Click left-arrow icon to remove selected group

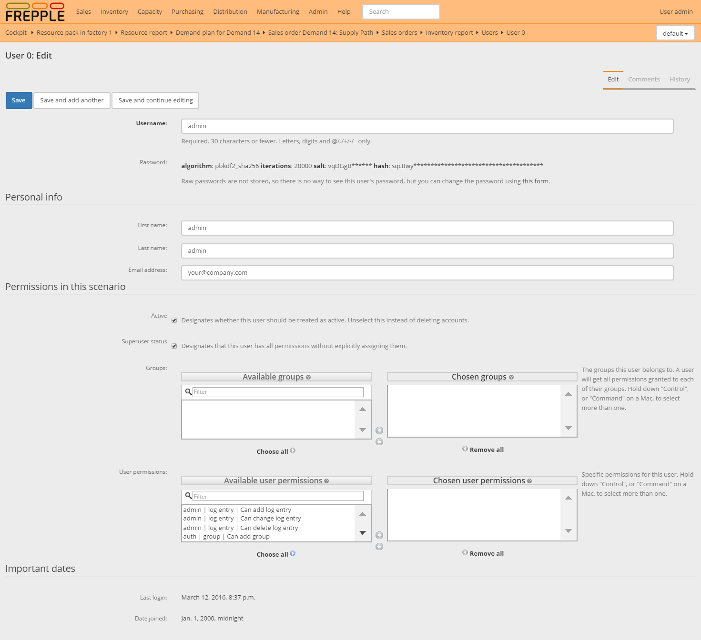(x=379, y=442)
